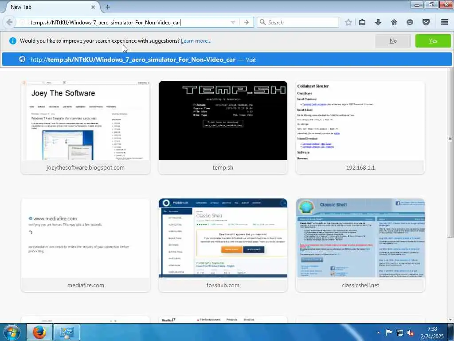
Task: Go to Home page icon
Action: tap(394, 22)
